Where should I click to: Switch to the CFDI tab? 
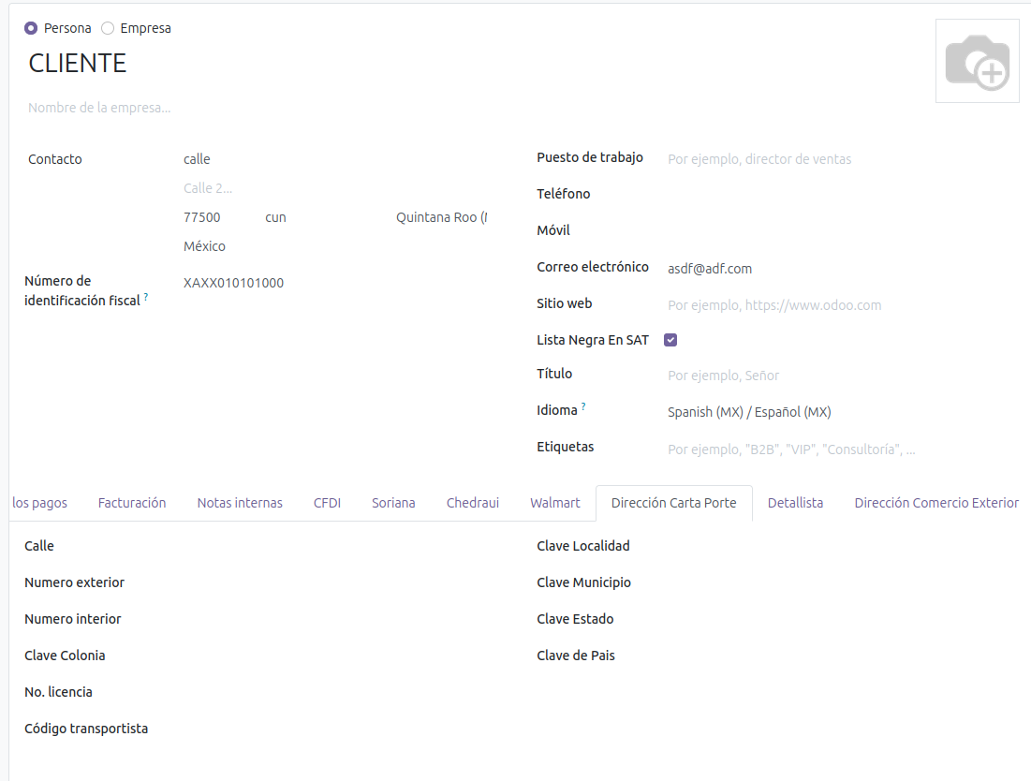(327, 503)
